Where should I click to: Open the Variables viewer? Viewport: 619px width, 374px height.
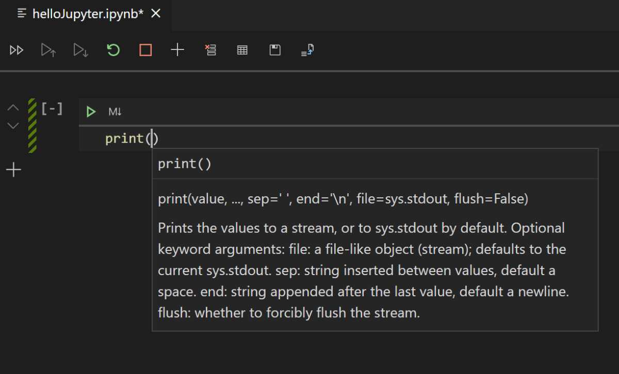click(x=242, y=50)
